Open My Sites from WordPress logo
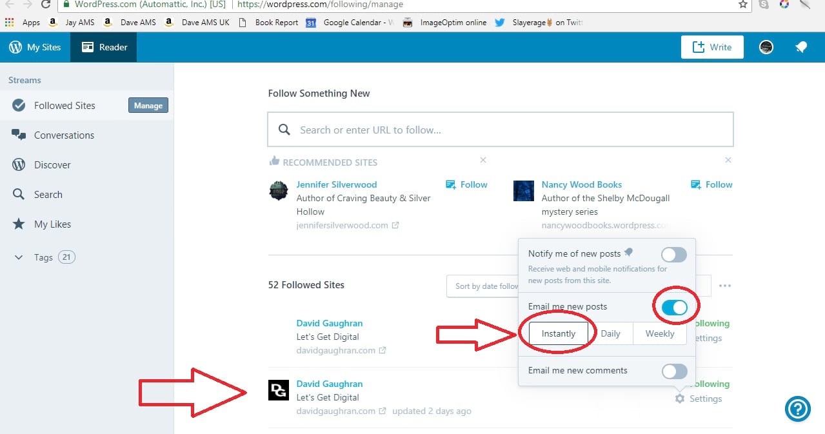The image size is (825, 434). pyautogui.click(x=35, y=47)
